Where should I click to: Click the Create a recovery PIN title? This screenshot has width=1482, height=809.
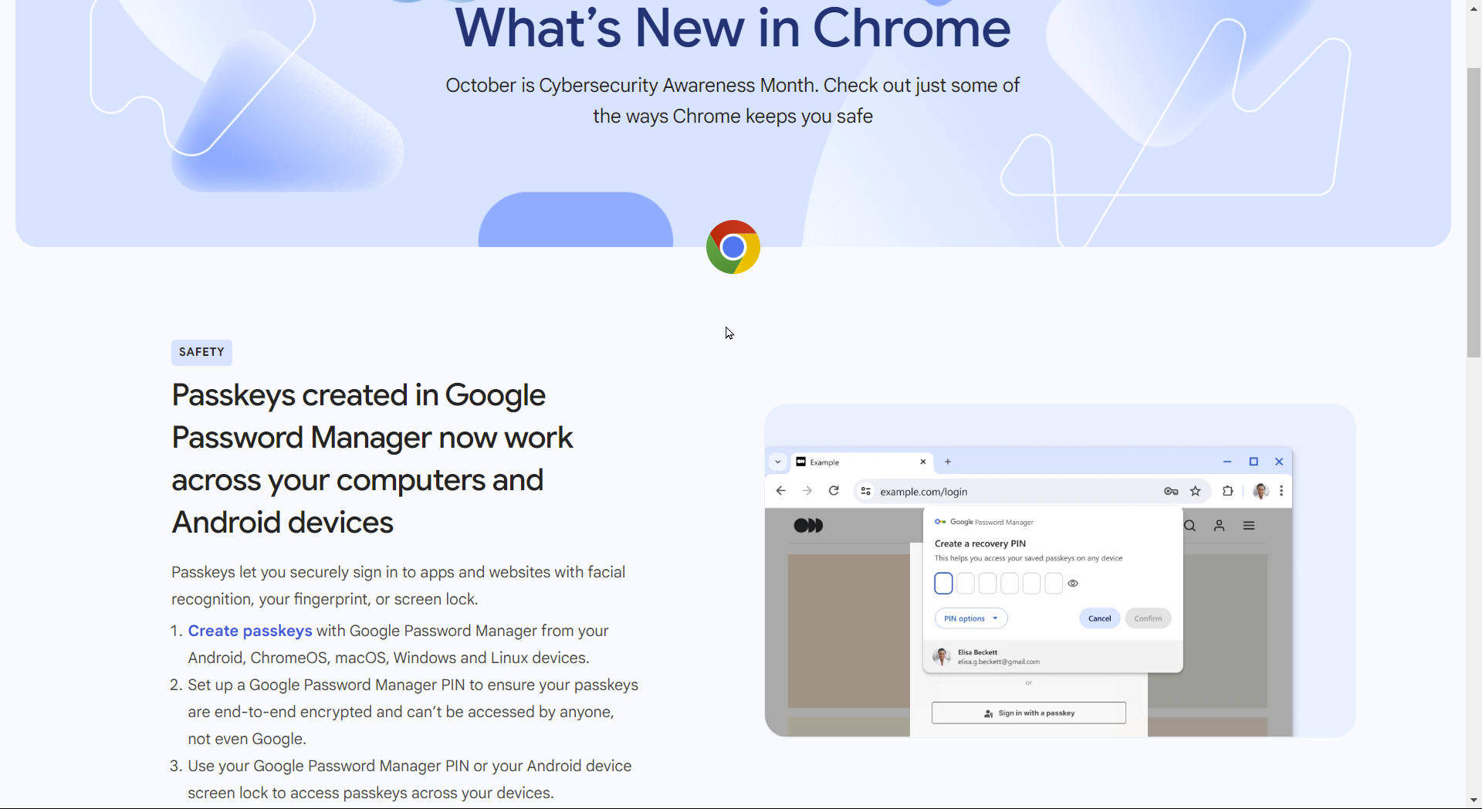point(980,543)
